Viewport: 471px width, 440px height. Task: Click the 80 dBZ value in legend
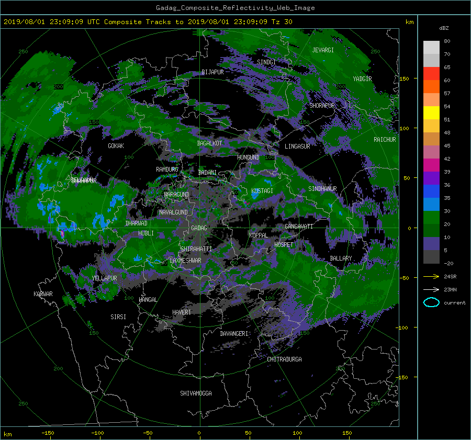pyautogui.click(x=447, y=41)
